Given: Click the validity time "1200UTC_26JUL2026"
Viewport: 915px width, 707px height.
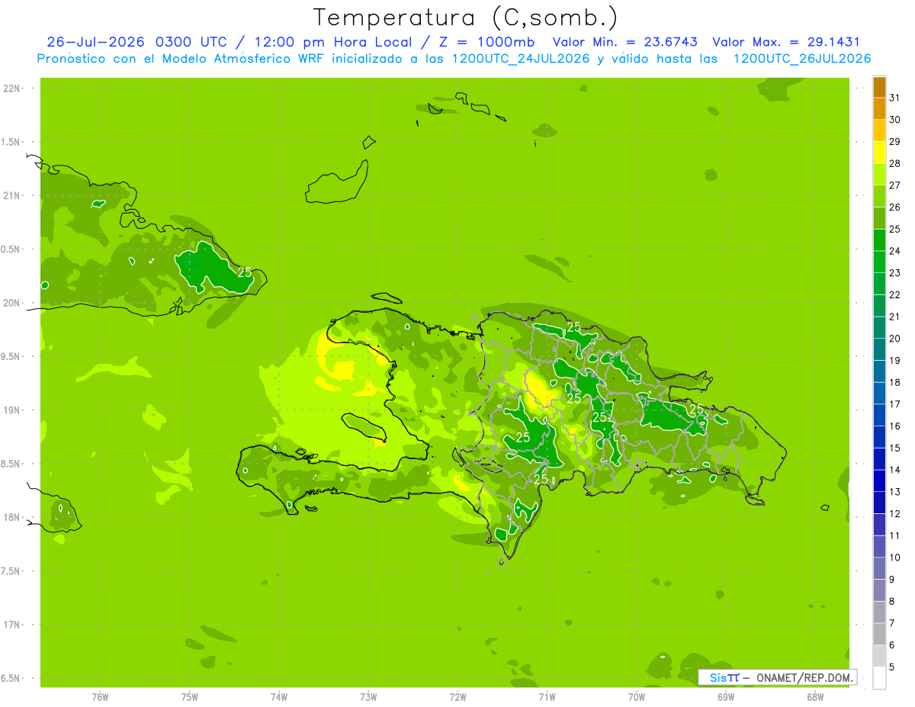Looking at the screenshot, I should [801, 59].
